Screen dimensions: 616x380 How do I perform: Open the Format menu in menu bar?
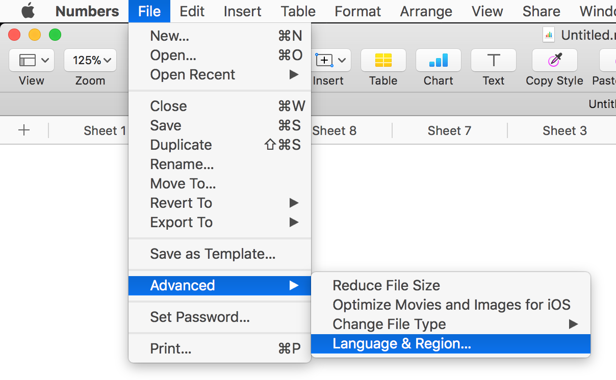357,11
